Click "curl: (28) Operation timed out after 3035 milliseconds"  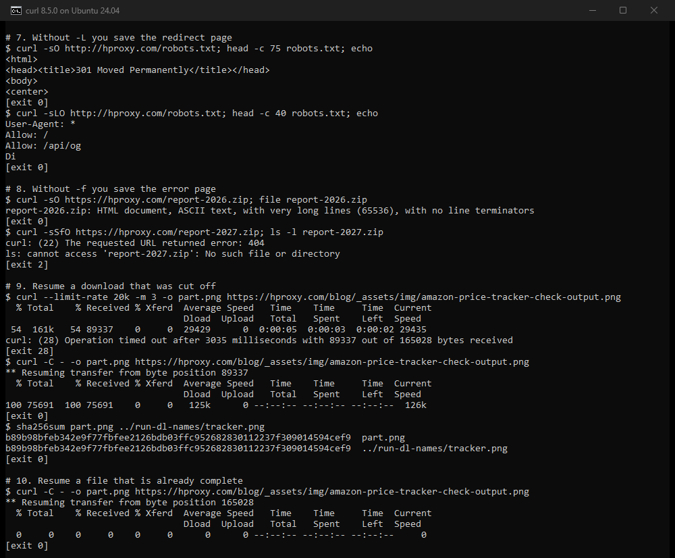(259, 340)
